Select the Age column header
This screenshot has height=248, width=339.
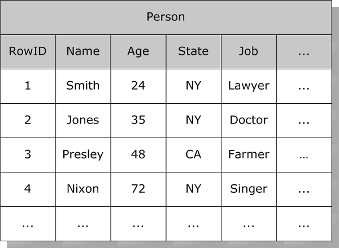138,51
